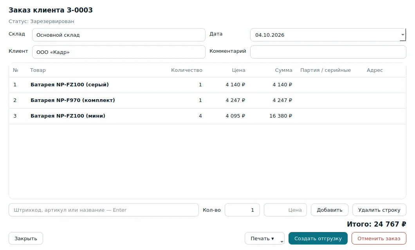Select row Батарея NP-FZ100 (серый)
This screenshot has width=415, height=250.
coord(207,85)
